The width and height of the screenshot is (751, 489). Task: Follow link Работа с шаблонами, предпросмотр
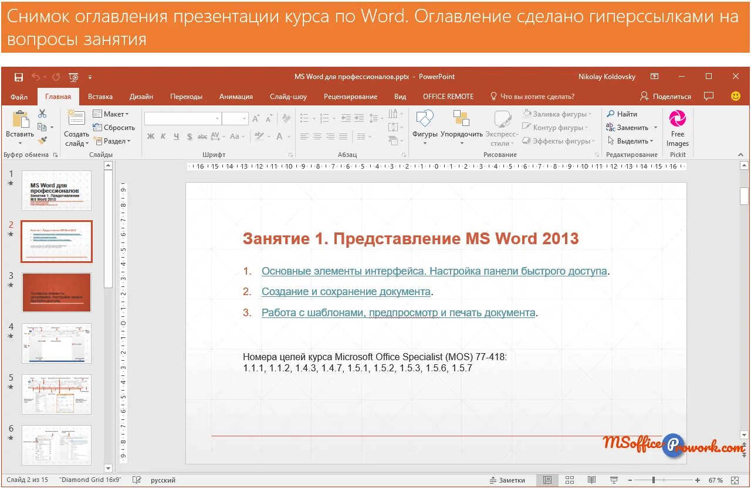coord(398,313)
